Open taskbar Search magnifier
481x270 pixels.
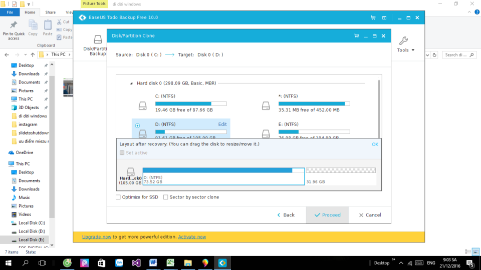point(26,263)
